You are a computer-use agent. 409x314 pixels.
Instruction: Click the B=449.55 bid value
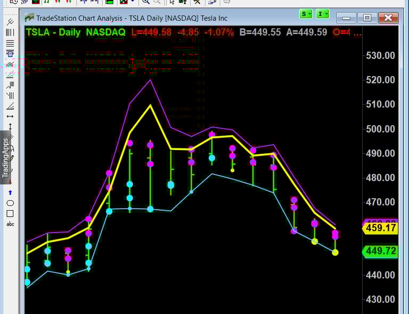click(260, 32)
